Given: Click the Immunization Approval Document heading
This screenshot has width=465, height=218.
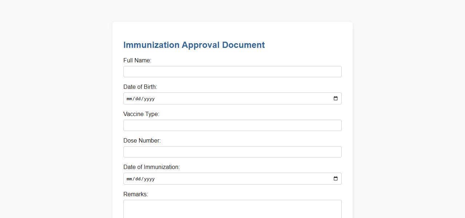Looking at the screenshot, I should tap(194, 45).
